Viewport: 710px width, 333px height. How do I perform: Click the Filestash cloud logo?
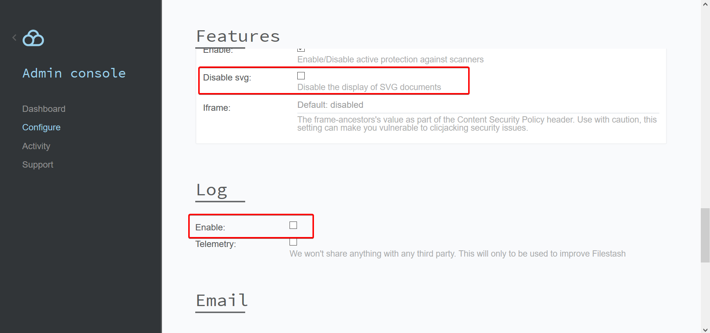[33, 38]
